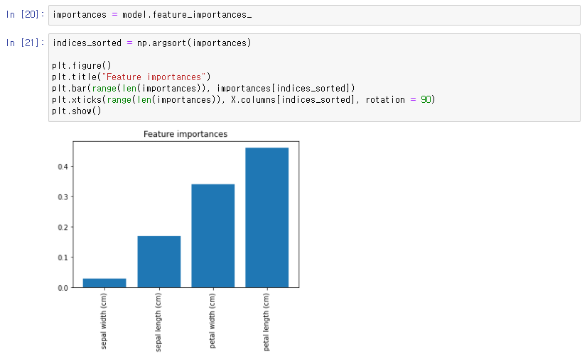Click the 0.0 y-axis tick label

(x=63, y=288)
